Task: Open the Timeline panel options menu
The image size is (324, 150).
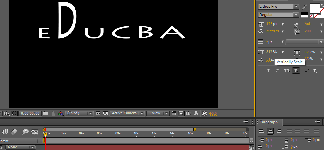Action: click(246, 122)
